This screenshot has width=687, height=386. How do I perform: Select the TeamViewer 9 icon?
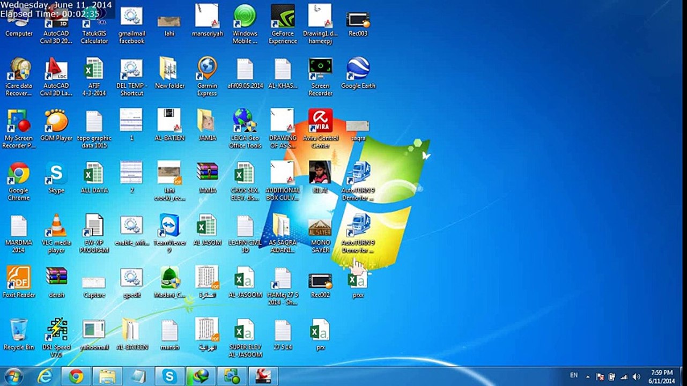point(169,233)
